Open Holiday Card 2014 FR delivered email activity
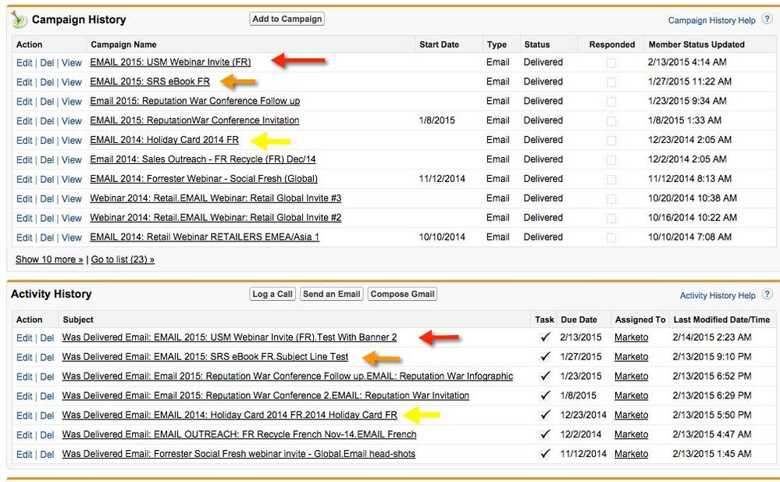The image size is (780, 482). [230, 415]
